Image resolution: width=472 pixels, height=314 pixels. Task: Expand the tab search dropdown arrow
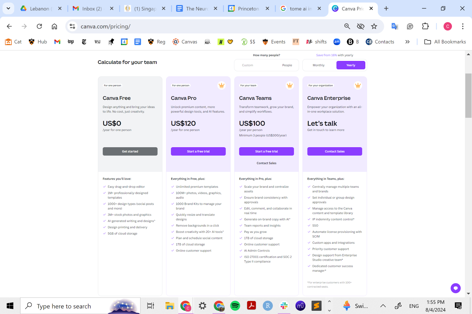[8, 9]
